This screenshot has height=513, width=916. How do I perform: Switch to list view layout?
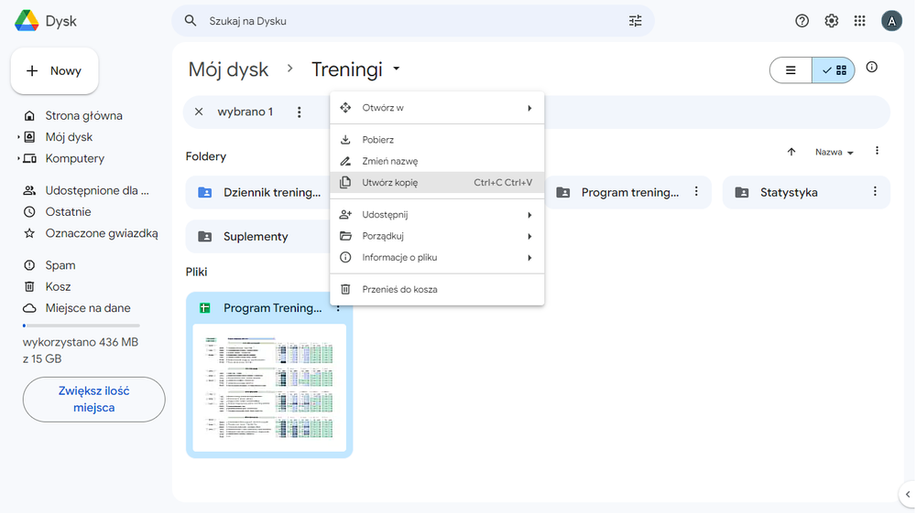(x=791, y=70)
